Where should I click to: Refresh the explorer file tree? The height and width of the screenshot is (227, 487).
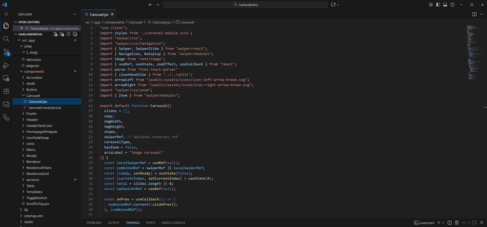[x=68, y=34]
